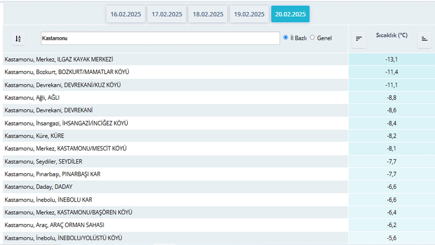Open the 20.02.2025 date tab
Screen dimensions: 435x245
(x=290, y=14)
